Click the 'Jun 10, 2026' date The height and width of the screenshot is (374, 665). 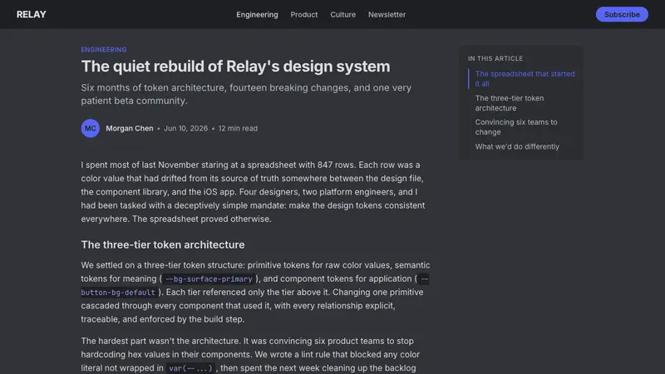pyautogui.click(x=185, y=128)
